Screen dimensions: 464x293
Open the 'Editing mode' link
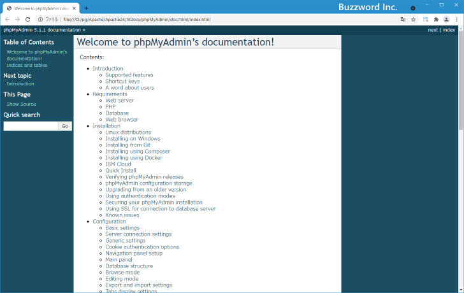(122, 279)
